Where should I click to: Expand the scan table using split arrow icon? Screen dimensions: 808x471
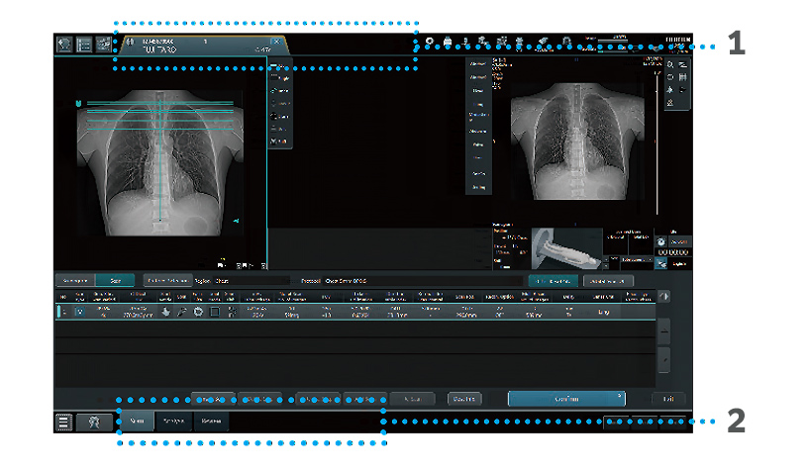pos(664,297)
